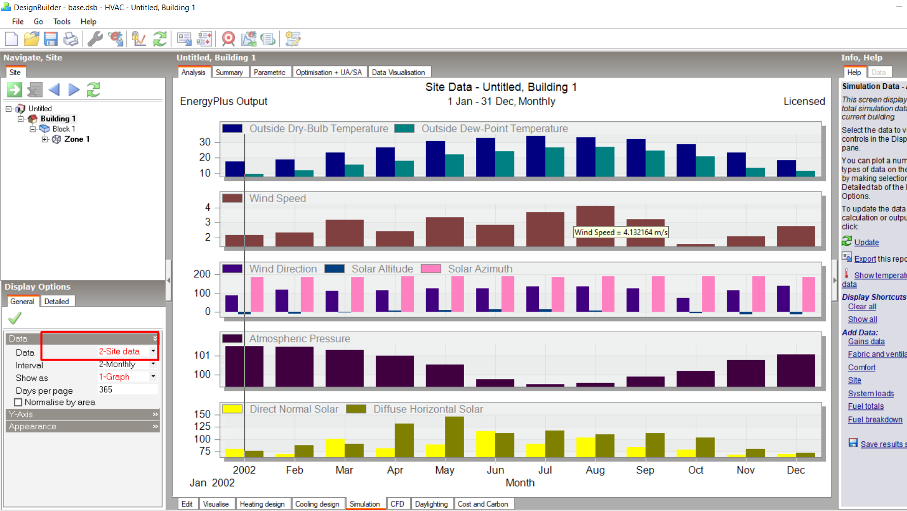Click the Show all link
Image resolution: width=907 pixels, height=511 pixels.
pyautogui.click(x=862, y=320)
